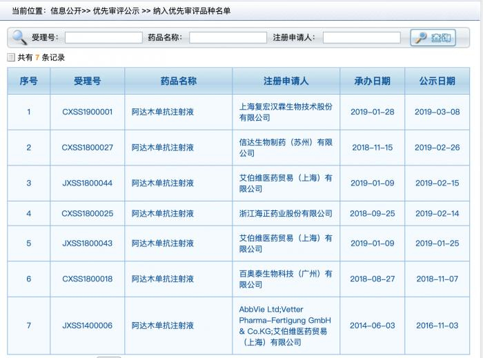
Task: Click publication date 2019-02-15
Action: 437,183
